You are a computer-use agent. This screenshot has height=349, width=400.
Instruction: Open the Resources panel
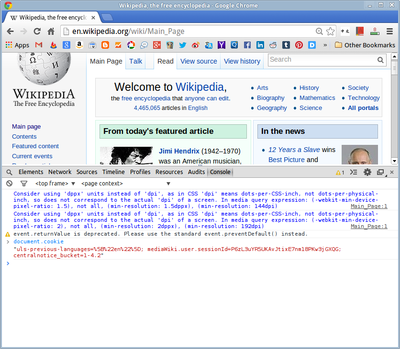[169, 172]
